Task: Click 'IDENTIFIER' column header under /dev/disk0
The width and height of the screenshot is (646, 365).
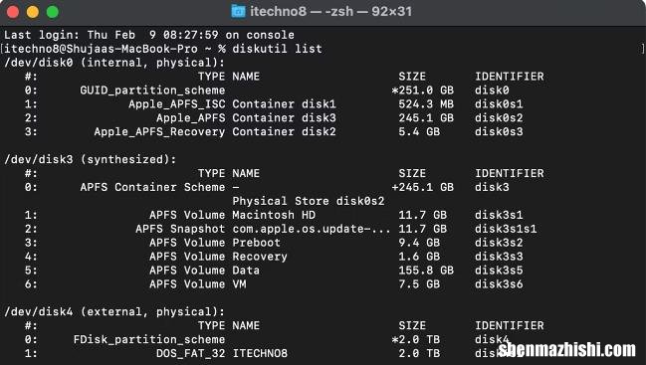Action: (510, 77)
